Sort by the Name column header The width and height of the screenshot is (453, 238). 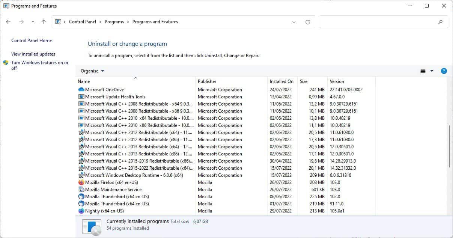tap(135, 81)
